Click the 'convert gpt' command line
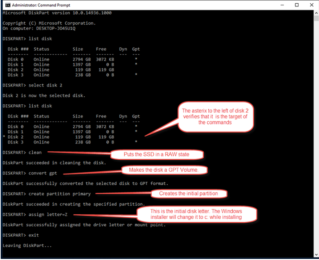This screenshot has height=260, width=319. (x=30, y=173)
